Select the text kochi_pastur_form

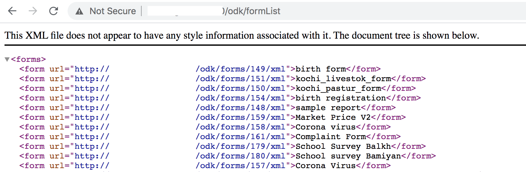pyautogui.click(x=338, y=88)
